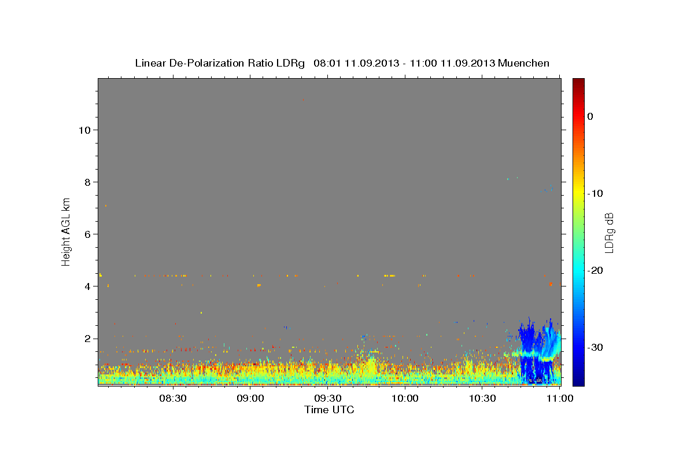Screen dimensions: 694x463
Task: Click the dark red top of the colorbar
Action: [578, 83]
